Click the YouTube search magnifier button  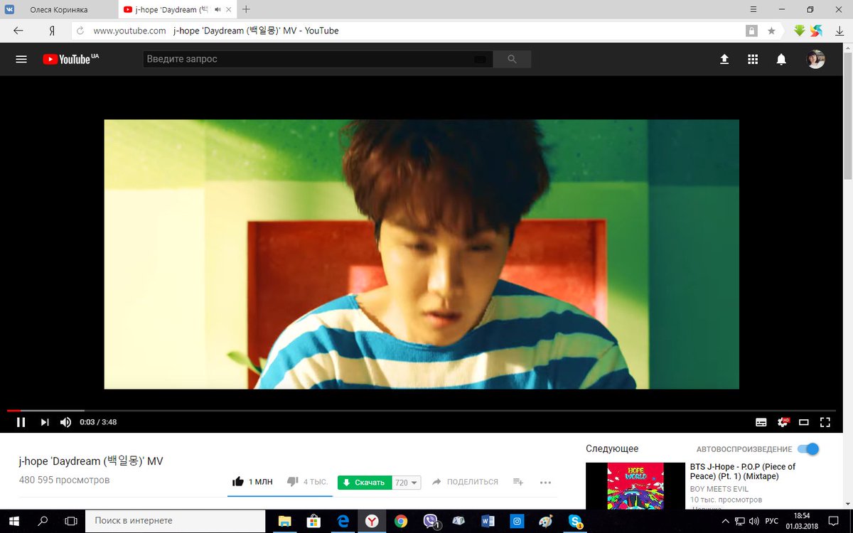(512, 59)
